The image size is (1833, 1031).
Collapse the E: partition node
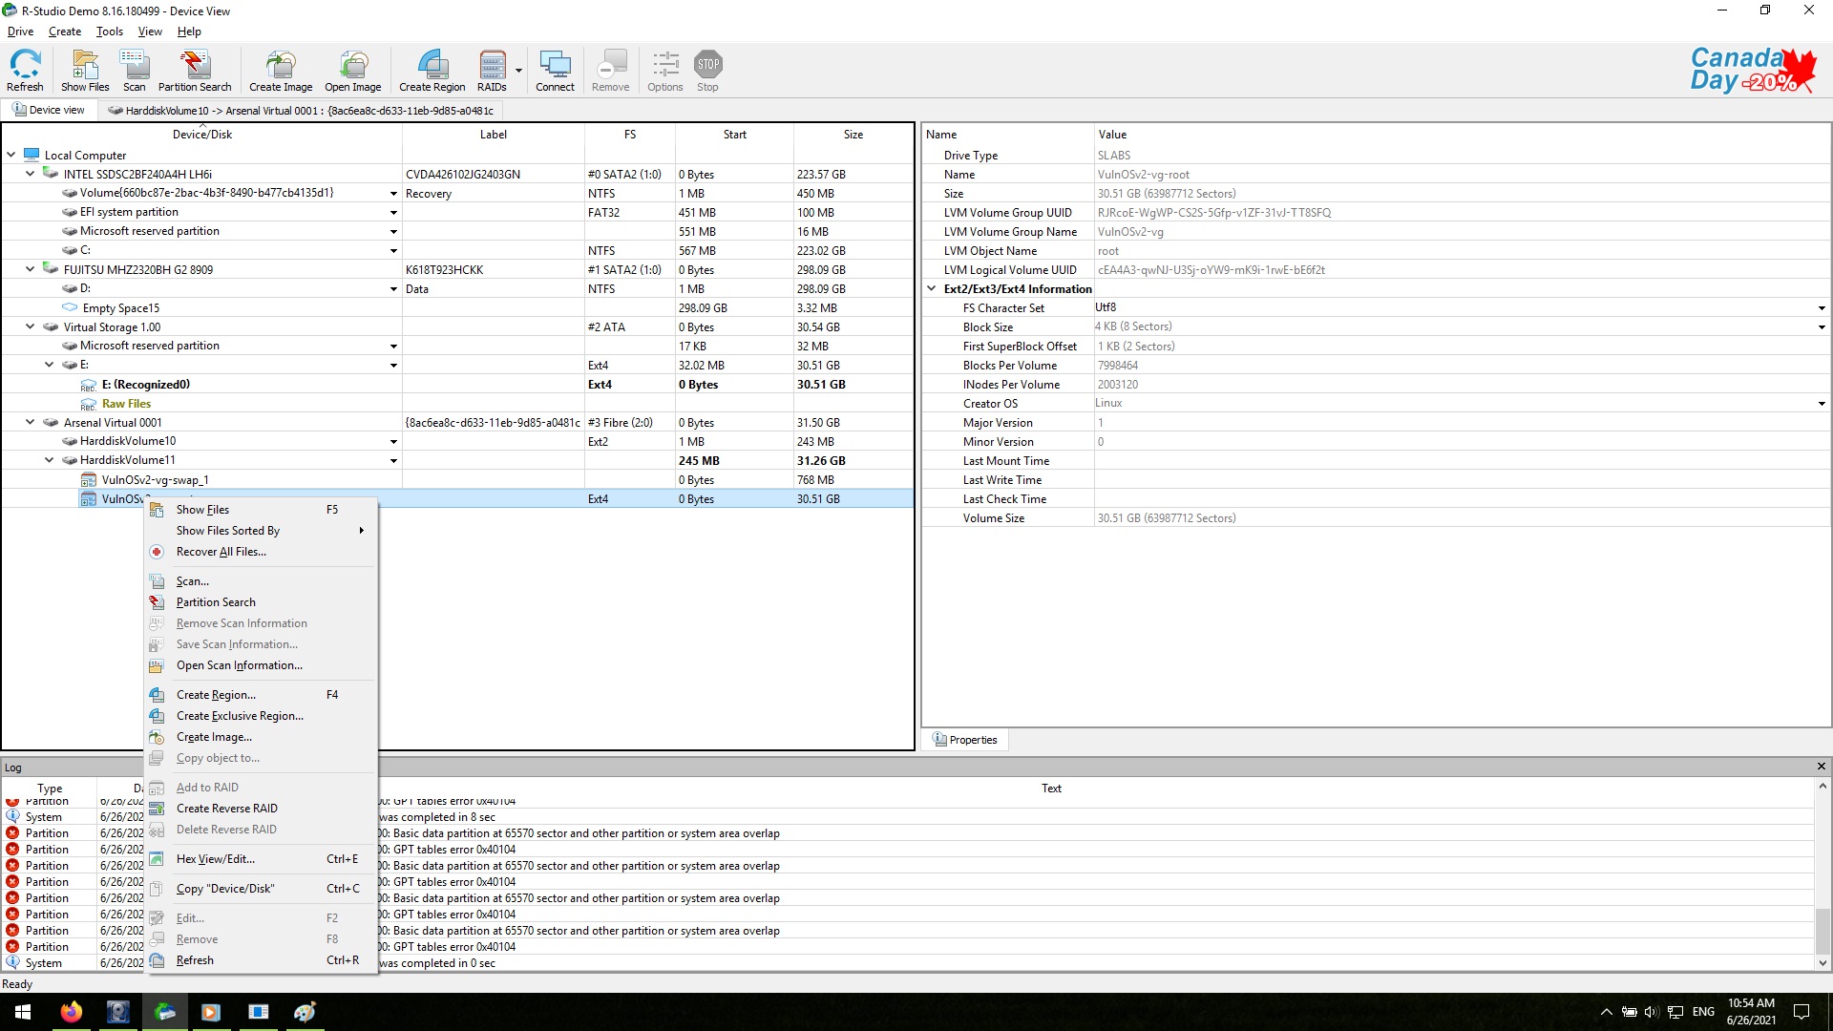(50, 365)
